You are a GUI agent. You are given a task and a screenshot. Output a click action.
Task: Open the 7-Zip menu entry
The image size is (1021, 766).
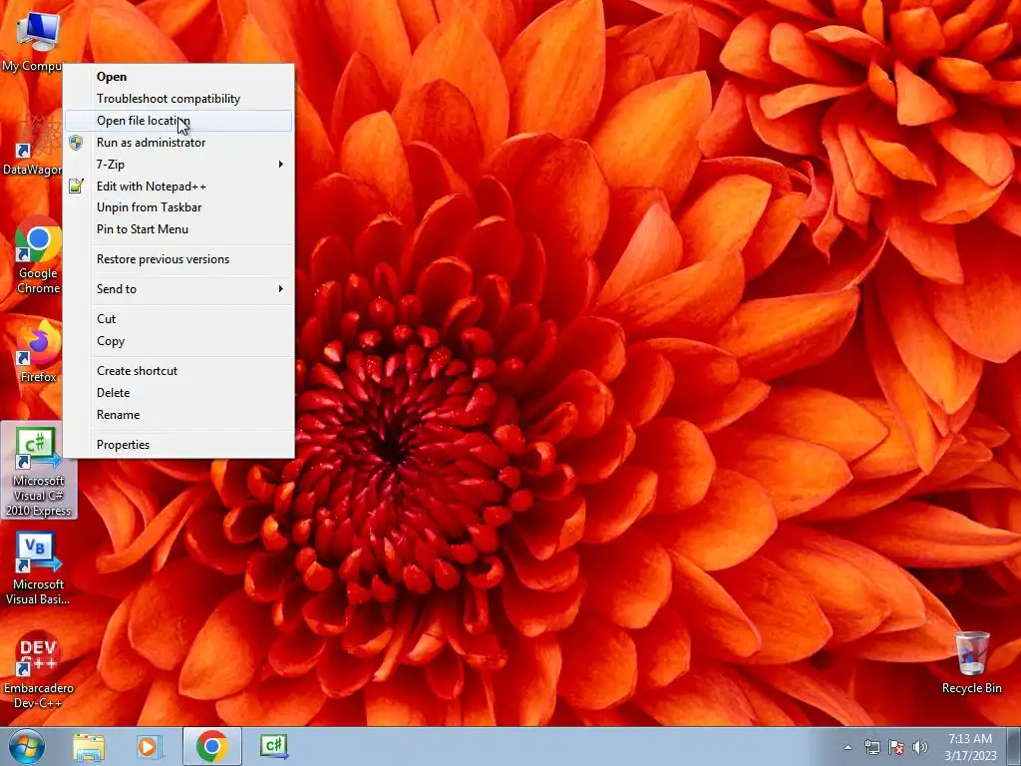point(178,165)
